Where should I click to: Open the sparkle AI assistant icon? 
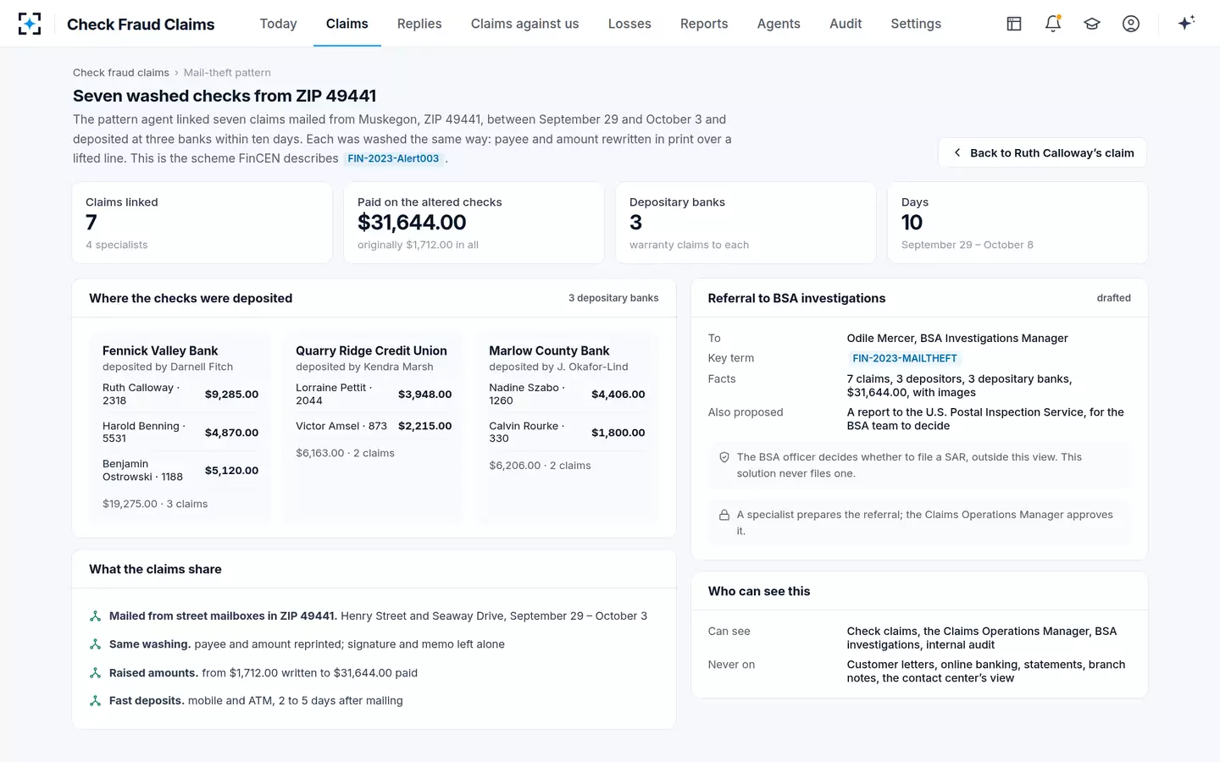[1186, 23]
